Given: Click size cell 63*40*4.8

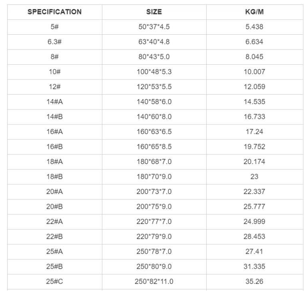Looking at the screenshot, I should point(154,42).
